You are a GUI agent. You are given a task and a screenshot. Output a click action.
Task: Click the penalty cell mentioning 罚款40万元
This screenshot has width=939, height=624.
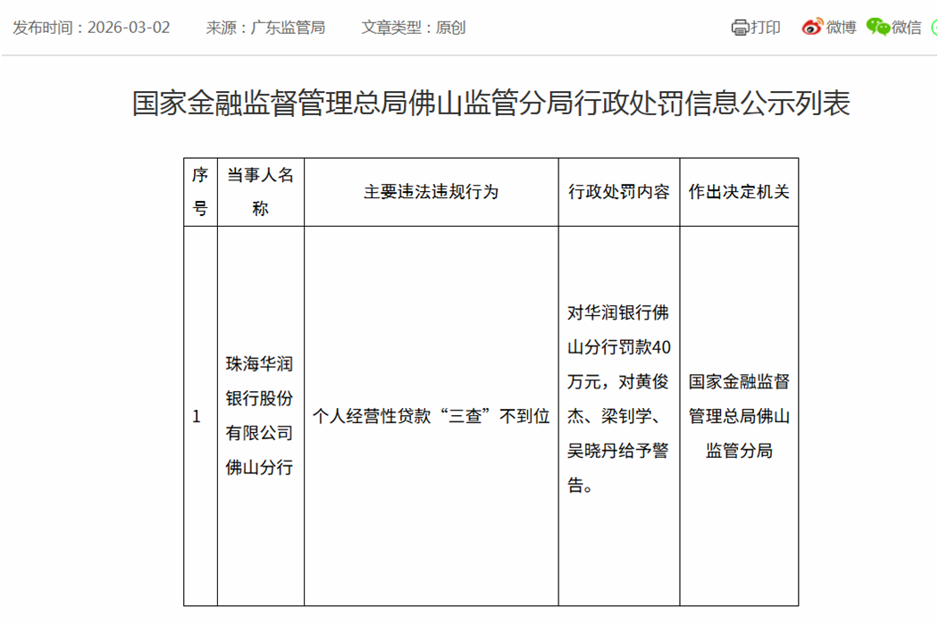618,399
